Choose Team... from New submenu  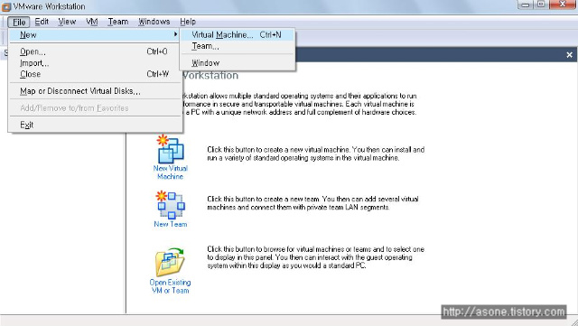(238, 46)
